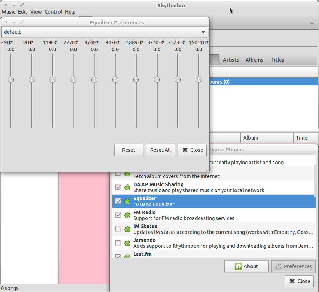319x292 pixels.
Task: Click the X icon on the Close button
Action: [x=293, y=281]
